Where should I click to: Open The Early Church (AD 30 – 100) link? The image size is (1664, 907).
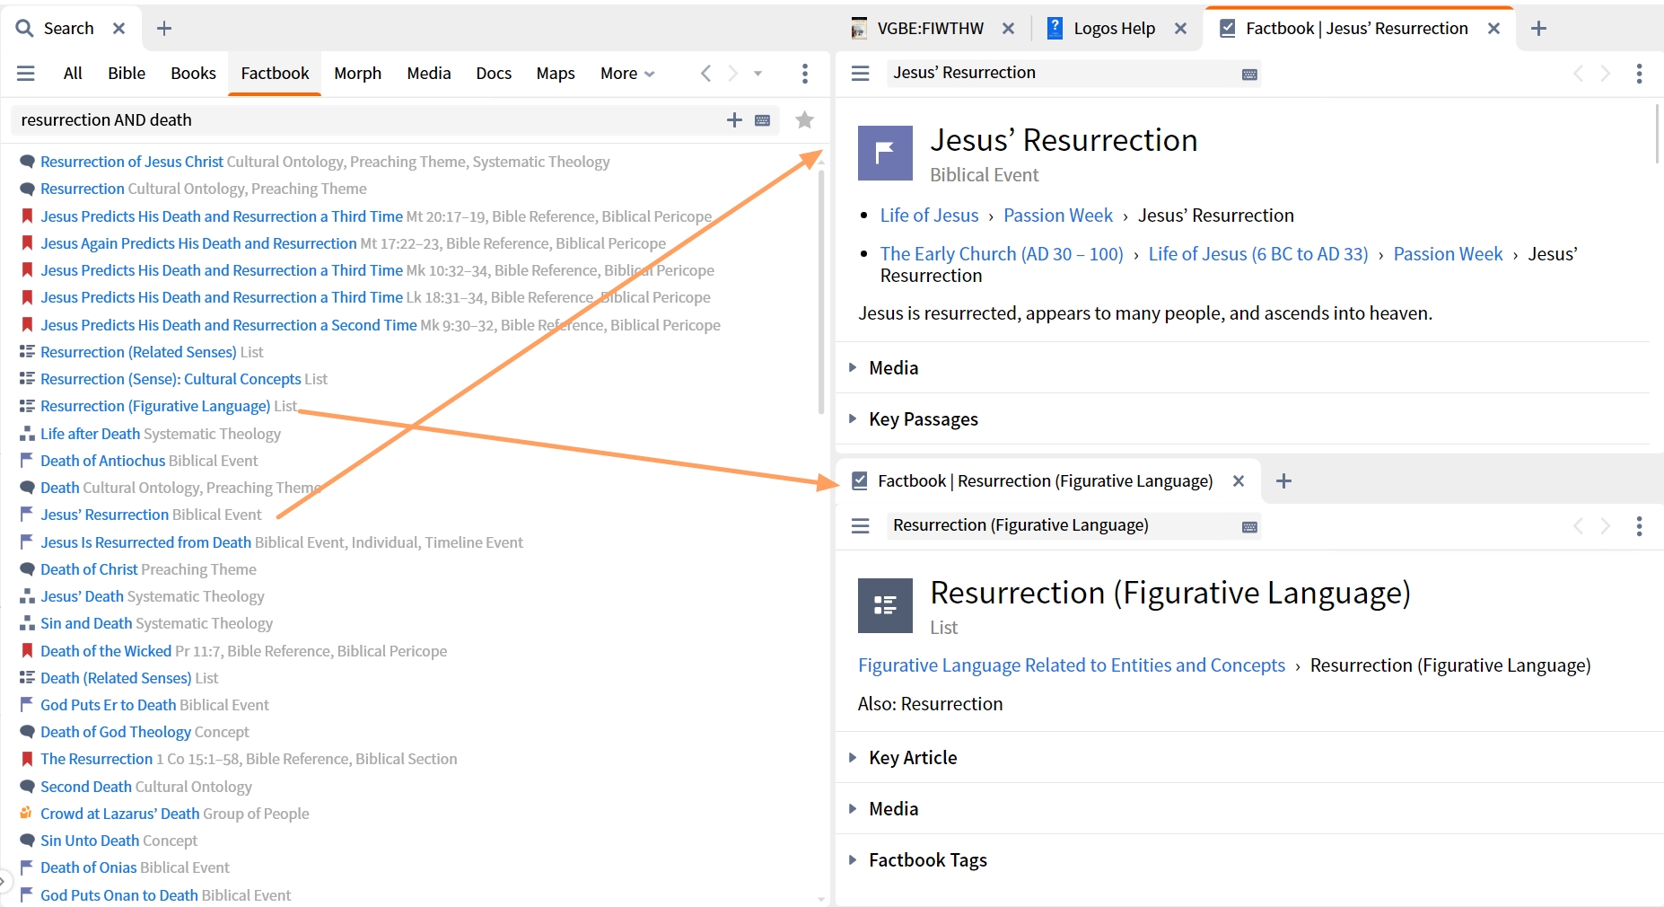point(1002,254)
